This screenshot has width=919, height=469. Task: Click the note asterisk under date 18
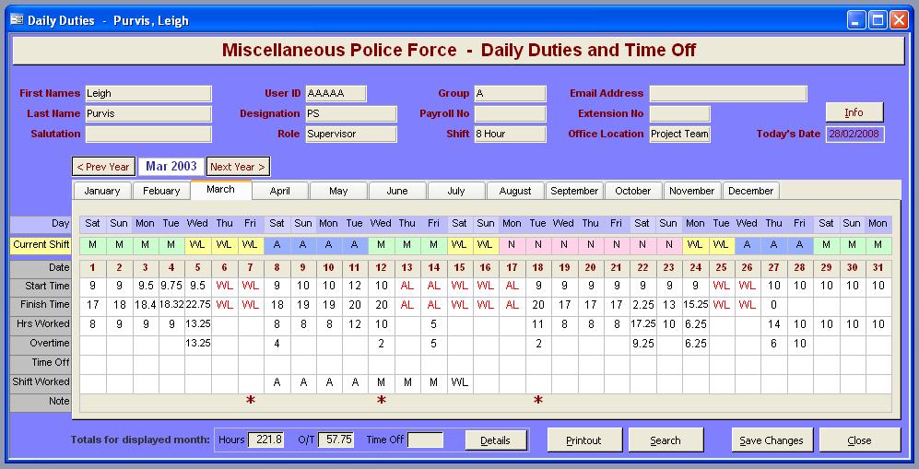coord(538,402)
